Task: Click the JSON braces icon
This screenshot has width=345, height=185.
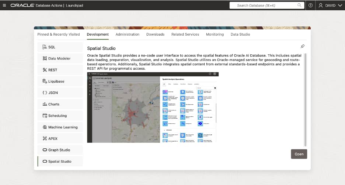Action: point(45,92)
